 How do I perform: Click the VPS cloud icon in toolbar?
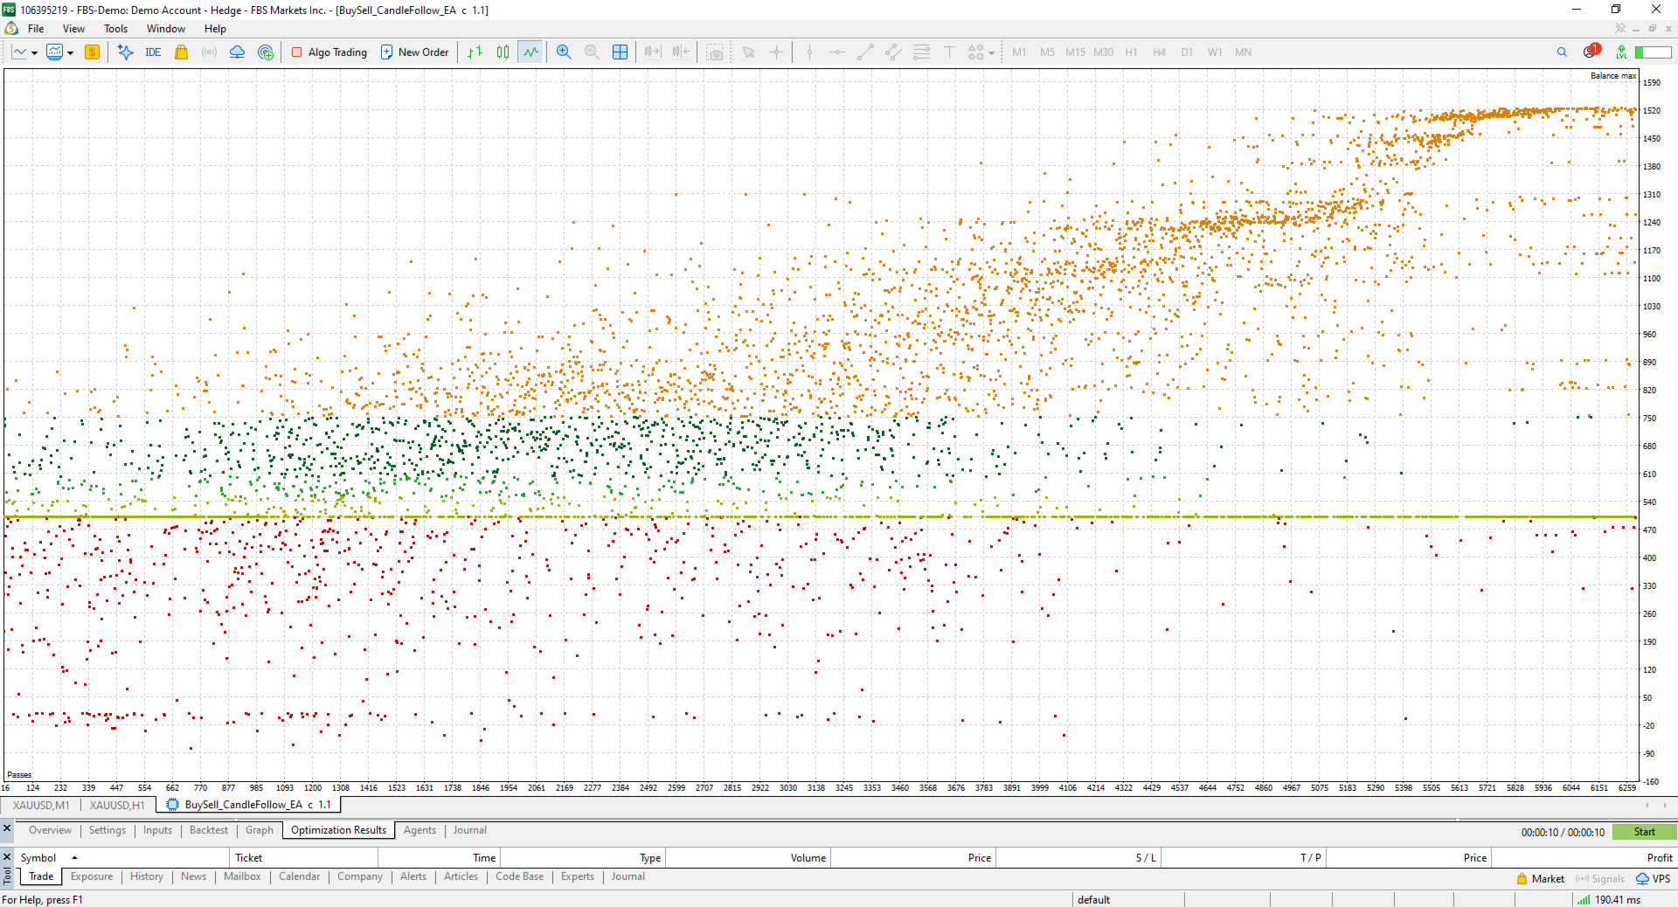[237, 52]
